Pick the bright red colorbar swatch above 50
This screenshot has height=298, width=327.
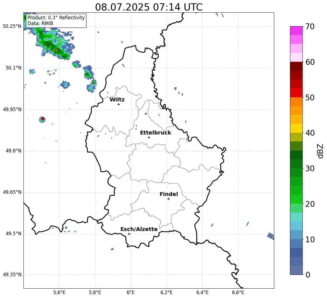click(296, 93)
